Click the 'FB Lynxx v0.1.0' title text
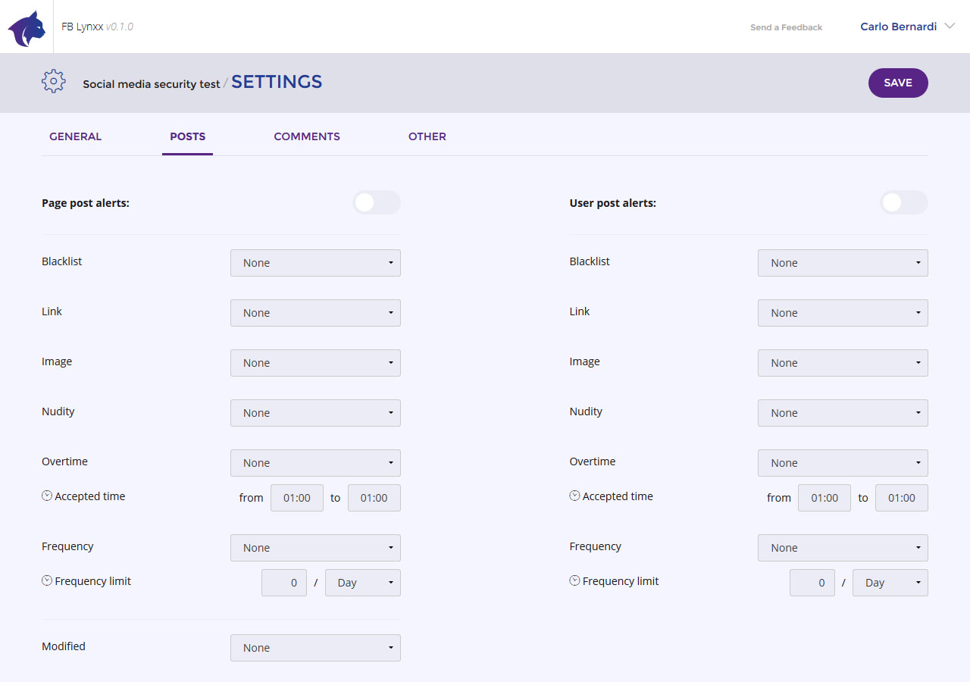This screenshot has height=682, width=970. [x=98, y=27]
